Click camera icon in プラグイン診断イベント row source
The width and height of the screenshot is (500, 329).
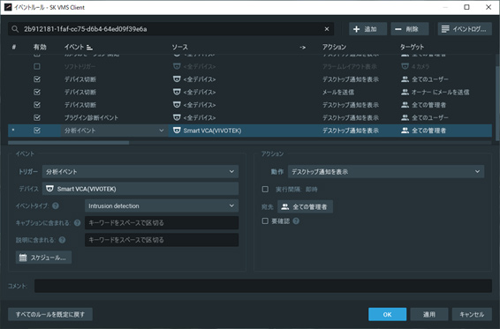click(177, 117)
